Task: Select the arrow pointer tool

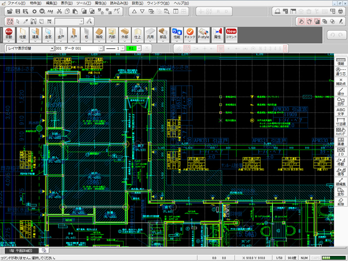Action: (x=18, y=21)
